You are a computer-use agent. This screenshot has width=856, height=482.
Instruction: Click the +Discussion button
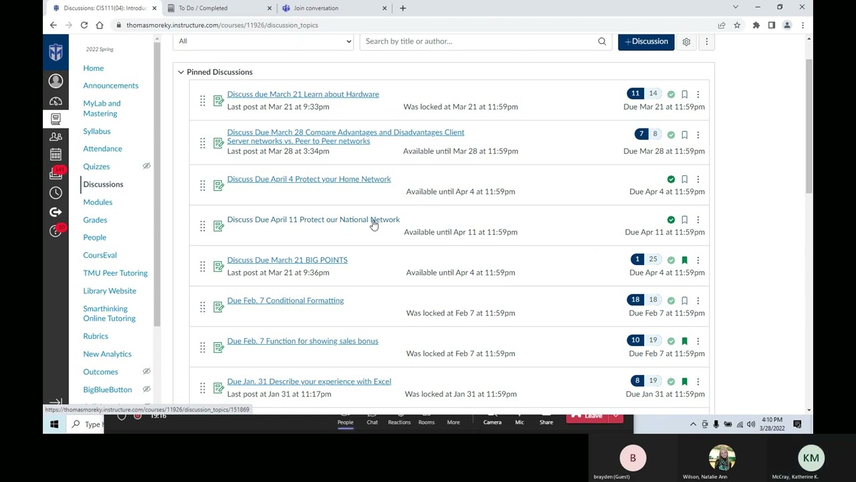646,42
